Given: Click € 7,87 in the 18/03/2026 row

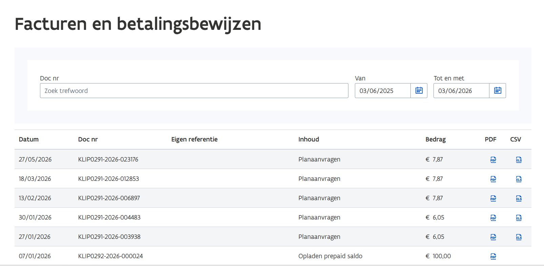Looking at the screenshot, I should click(434, 179).
